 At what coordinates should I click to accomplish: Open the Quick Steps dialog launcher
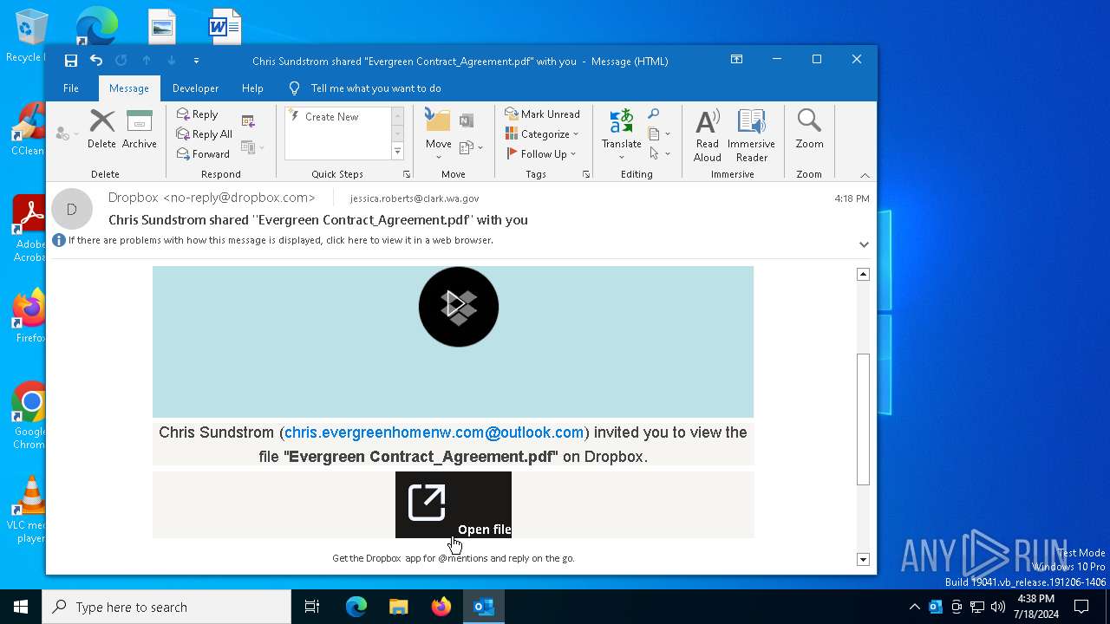point(407,174)
